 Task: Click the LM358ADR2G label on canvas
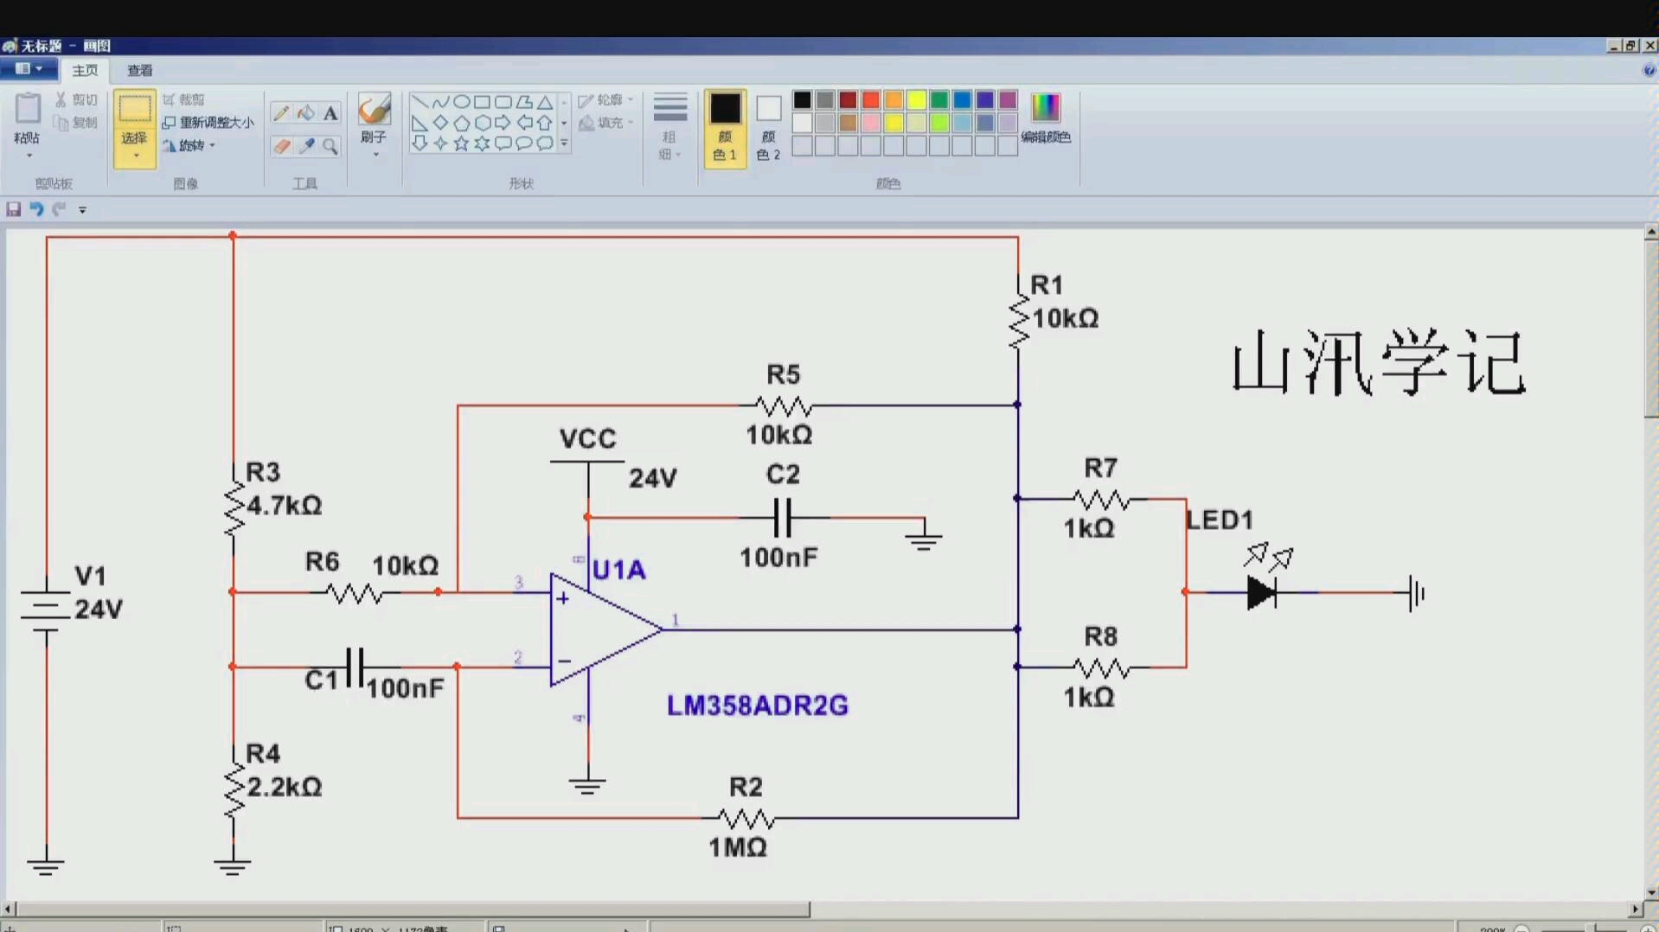(x=757, y=705)
